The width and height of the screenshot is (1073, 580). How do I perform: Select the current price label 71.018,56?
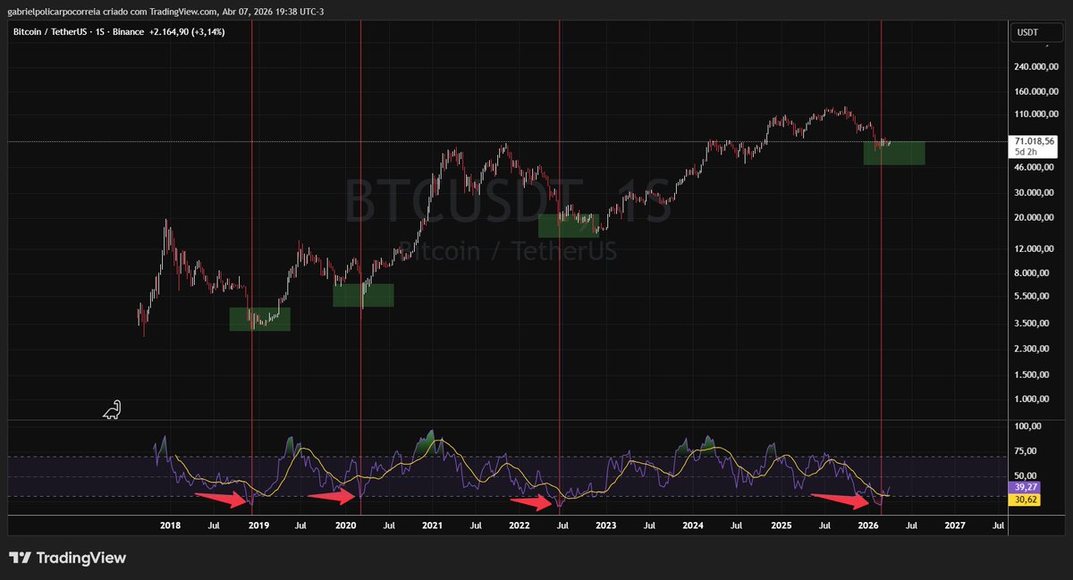[x=1035, y=141]
